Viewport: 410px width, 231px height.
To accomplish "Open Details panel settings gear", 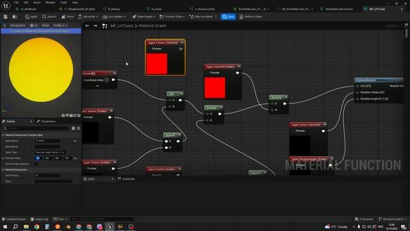I will coord(78,128).
